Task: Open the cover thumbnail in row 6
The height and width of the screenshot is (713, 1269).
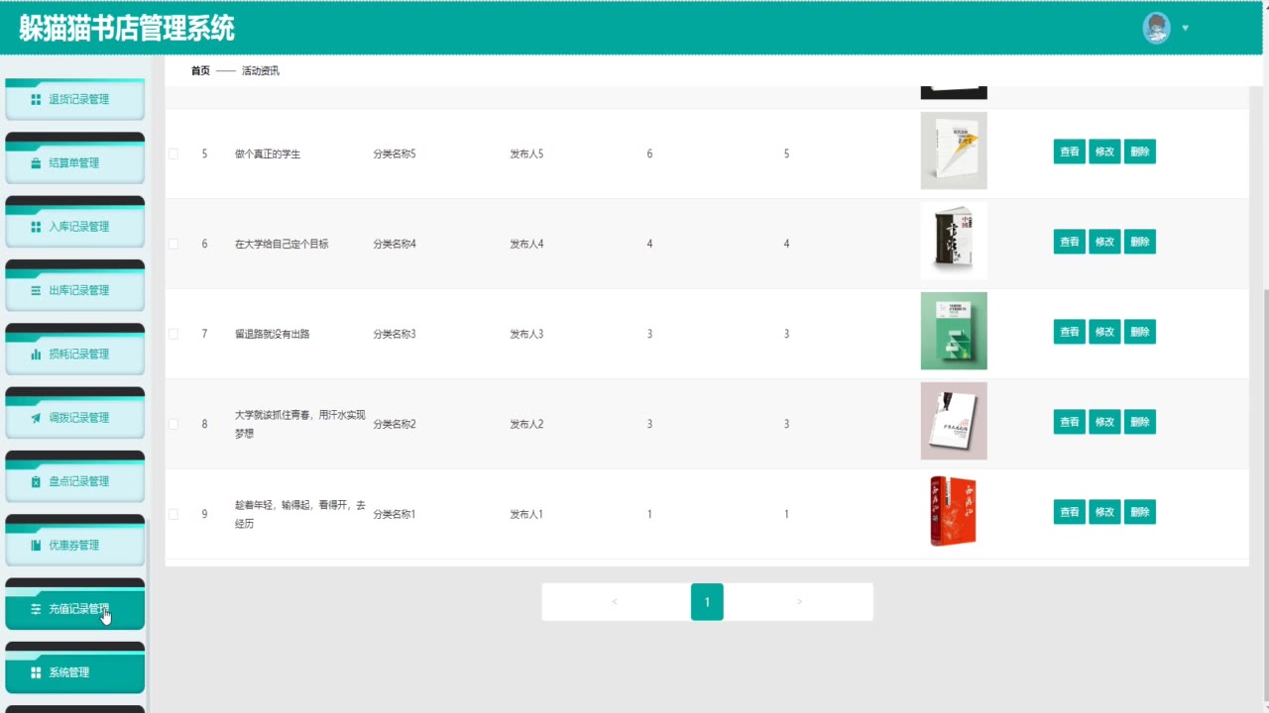Action: click(x=954, y=241)
